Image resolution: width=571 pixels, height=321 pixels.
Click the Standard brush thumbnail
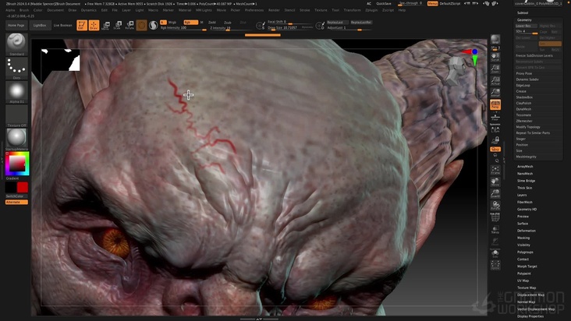(16, 42)
